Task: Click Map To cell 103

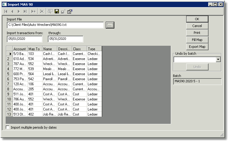Action: [35, 54]
